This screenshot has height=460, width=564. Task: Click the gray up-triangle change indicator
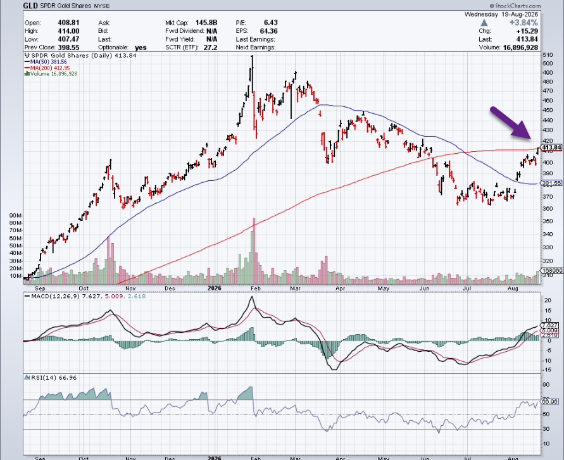pos(484,23)
